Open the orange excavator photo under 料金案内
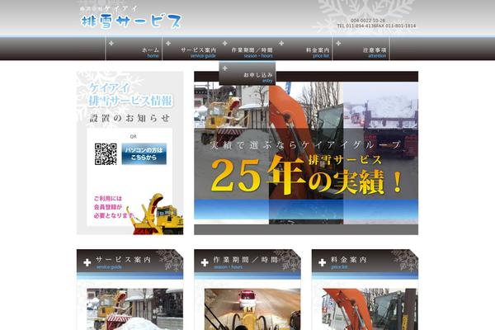This screenshot has width=495, height=330. coord(370,309)
